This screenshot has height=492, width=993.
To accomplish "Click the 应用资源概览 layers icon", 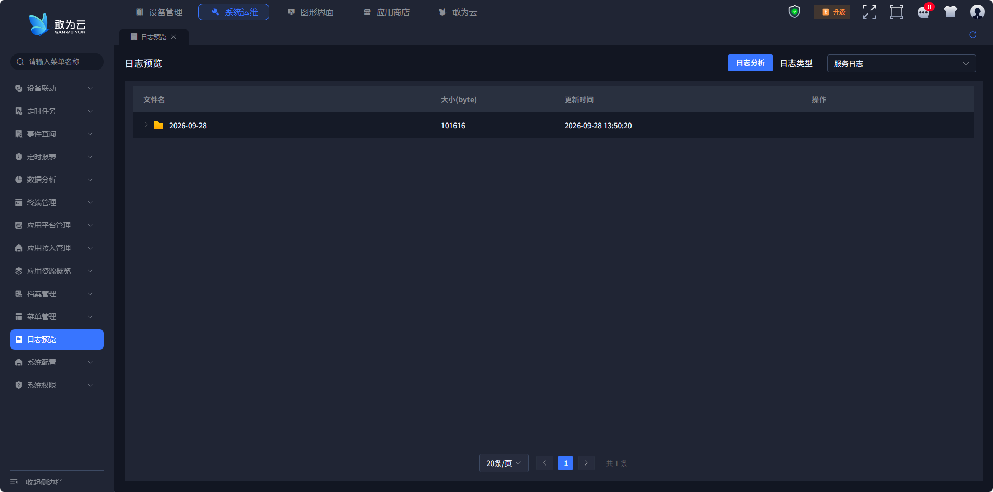I will click(19, 271).
